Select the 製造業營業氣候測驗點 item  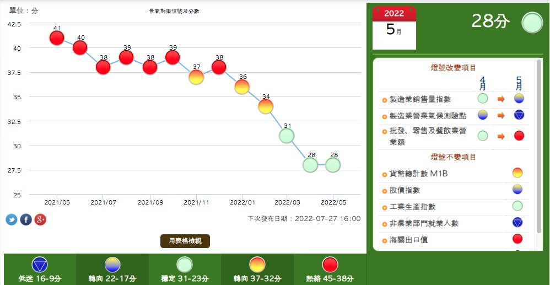tap(428, 116)
